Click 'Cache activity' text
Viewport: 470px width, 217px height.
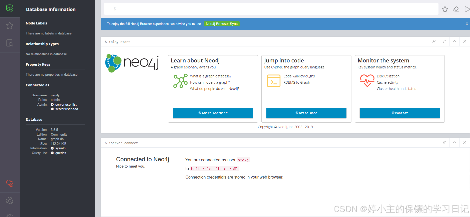pos(387,82)
